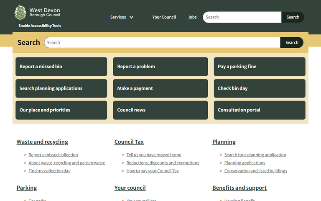Open the Jobs menu item
Image resolution: width=321 pixels, height=201 pixels.
(x=192, y=17)
